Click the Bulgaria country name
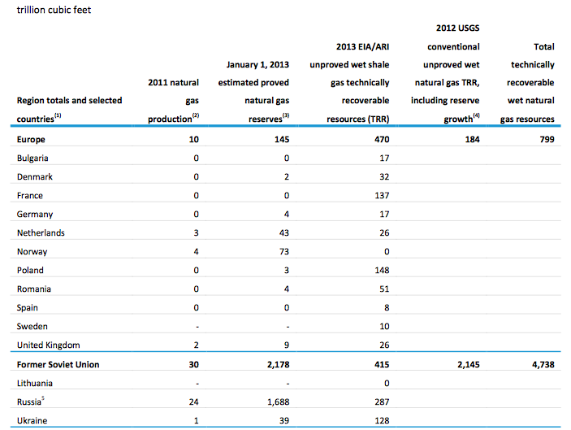This screenshot has width=571, height=430. (32, 159)
